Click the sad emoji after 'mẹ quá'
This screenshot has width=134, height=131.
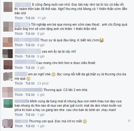[x=28, y=78]
